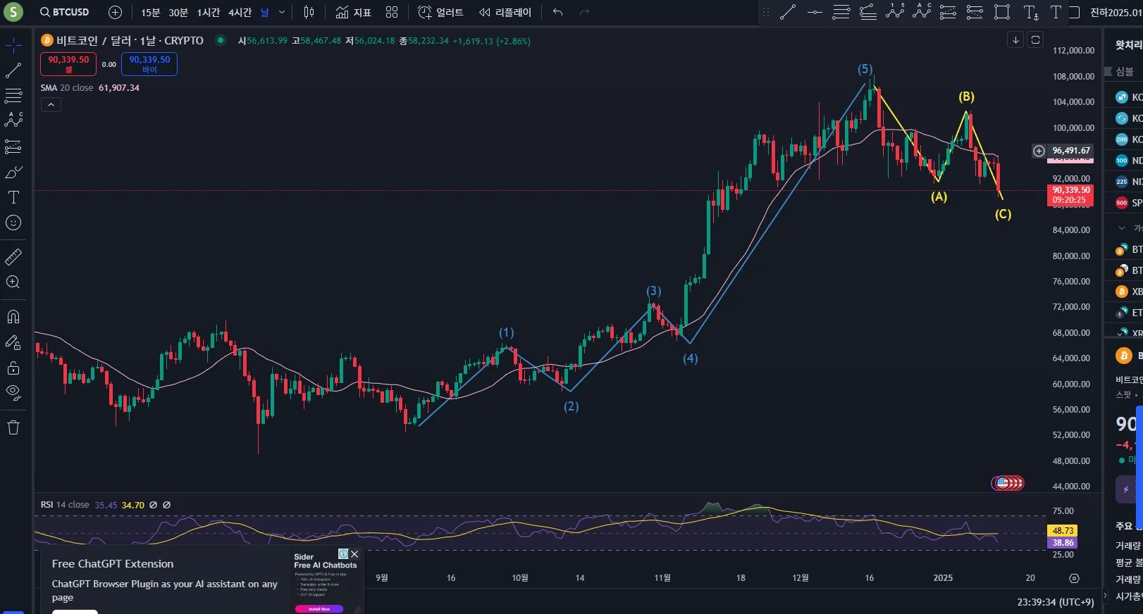Open the 지표 indicators dialog
The width and height of the screenshot is (1143, 614).
[x=353, y=13]
